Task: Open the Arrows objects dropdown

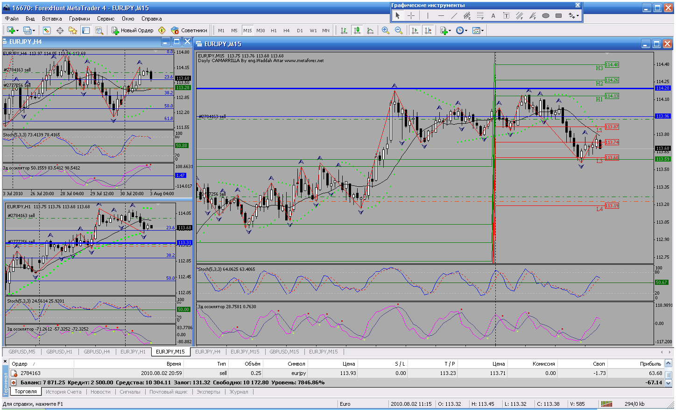Action: click(573, 15)
